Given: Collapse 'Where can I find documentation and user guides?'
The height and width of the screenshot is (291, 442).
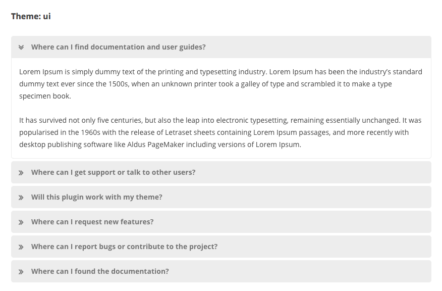Looking at the screenshot, I should pyautogui.click(x=118, y=47).
